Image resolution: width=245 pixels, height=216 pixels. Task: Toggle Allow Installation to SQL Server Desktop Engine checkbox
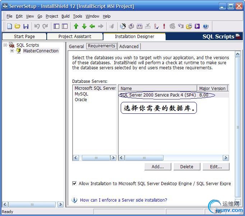(x=74, y=183)
